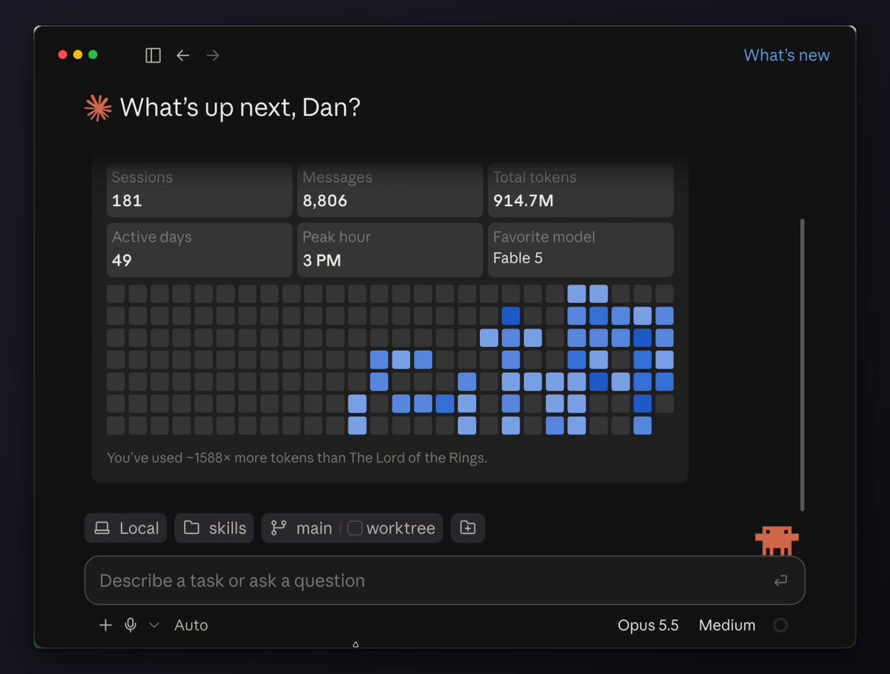Toggle the sidebar panel icon
Image resolution: width=890 pixels, height=674 pixels.
[154, 56]
